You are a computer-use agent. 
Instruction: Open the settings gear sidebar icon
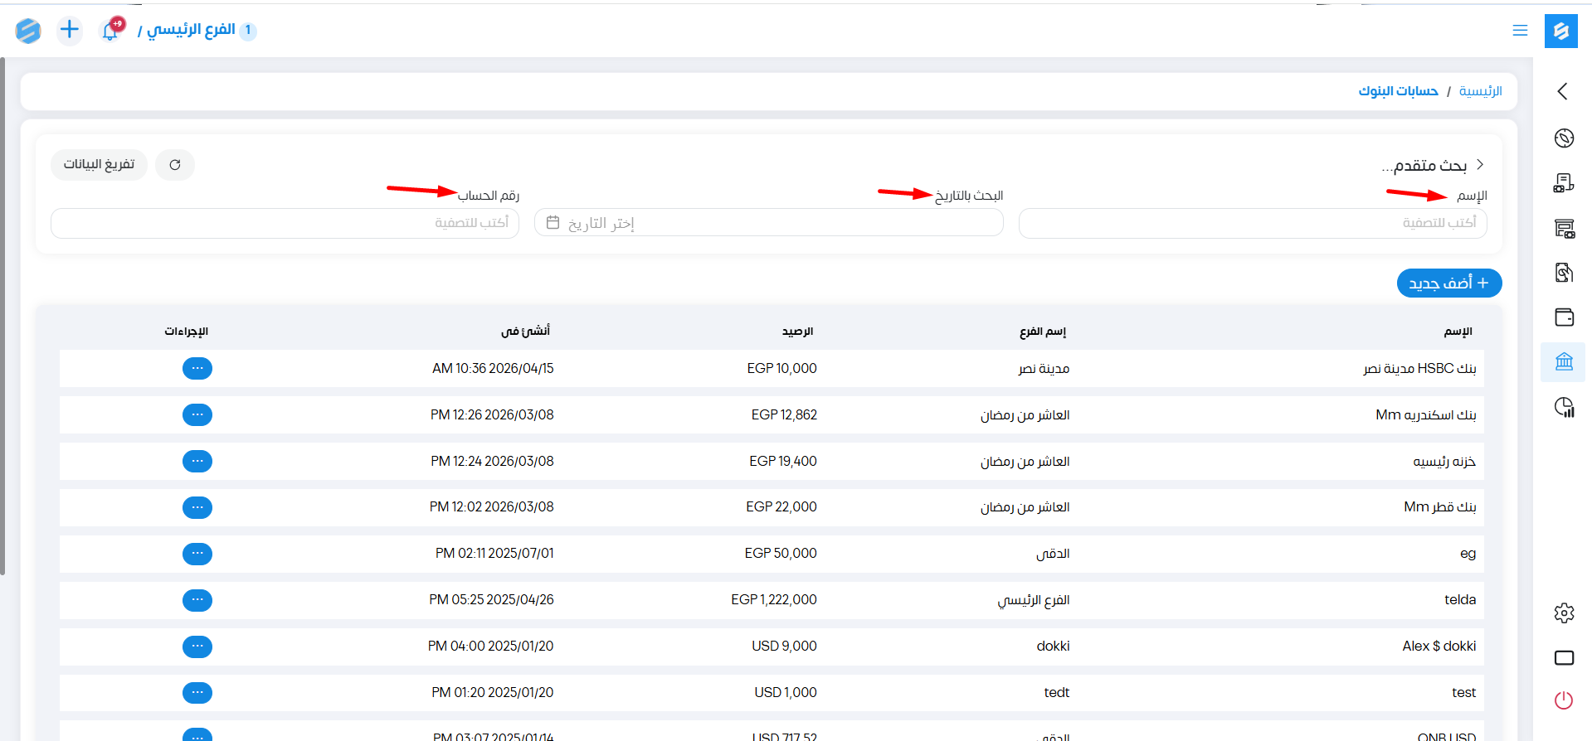(1564, 613)
